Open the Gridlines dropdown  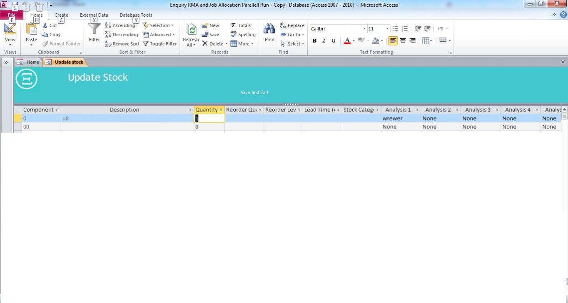[427, 41]
